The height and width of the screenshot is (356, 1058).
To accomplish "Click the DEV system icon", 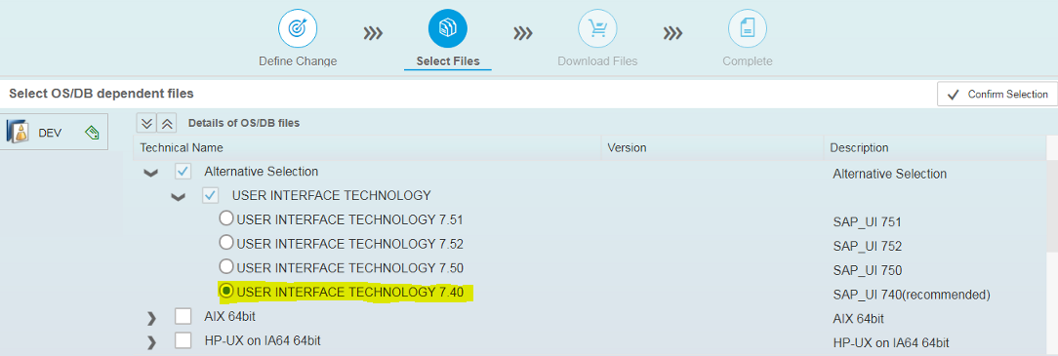I will coord(17,132).
